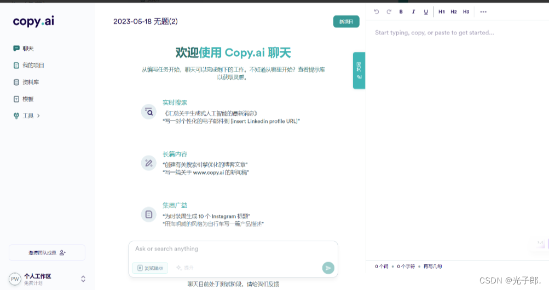This screenshot has width=549, height=290.
Task: Click the 请给我们反馈 feedback text
Action: click(x=263, y=284)
